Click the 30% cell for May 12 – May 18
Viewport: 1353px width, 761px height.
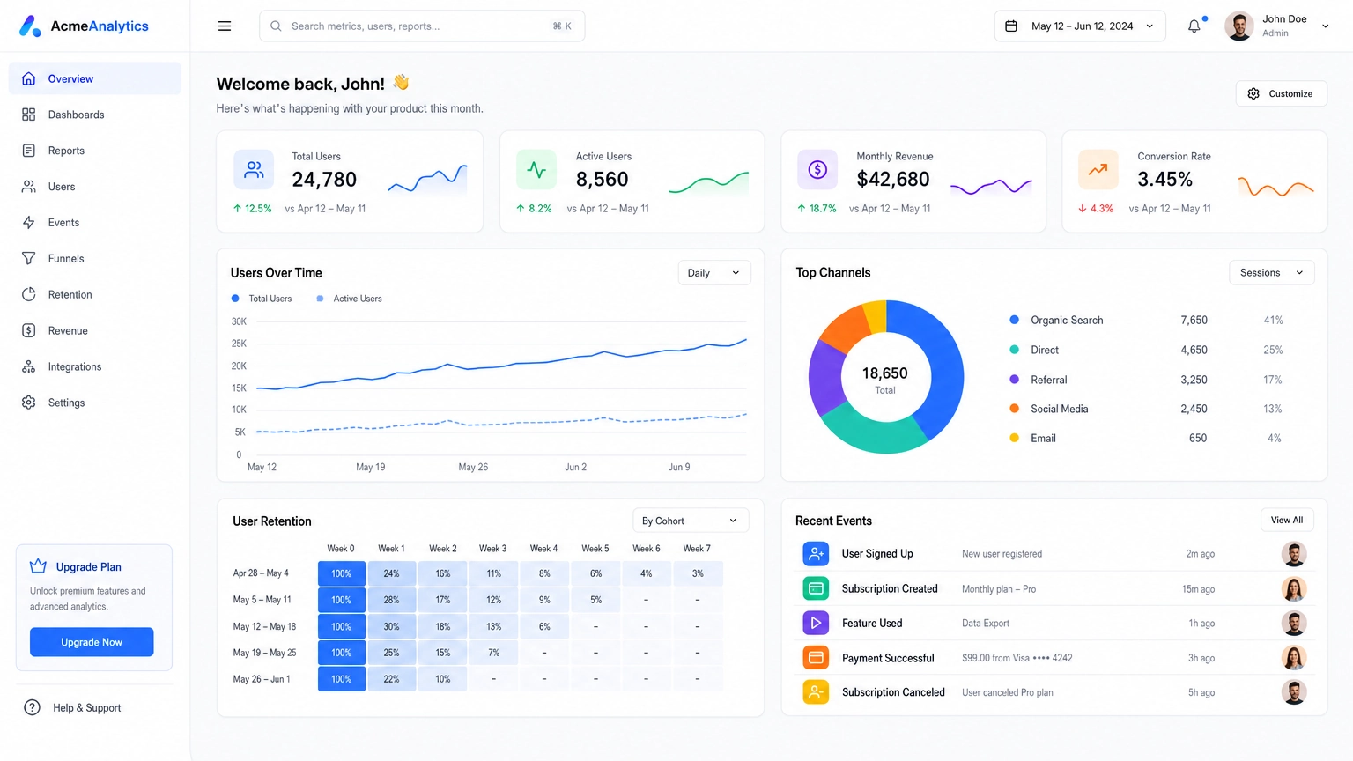click(x=391, y=626)
